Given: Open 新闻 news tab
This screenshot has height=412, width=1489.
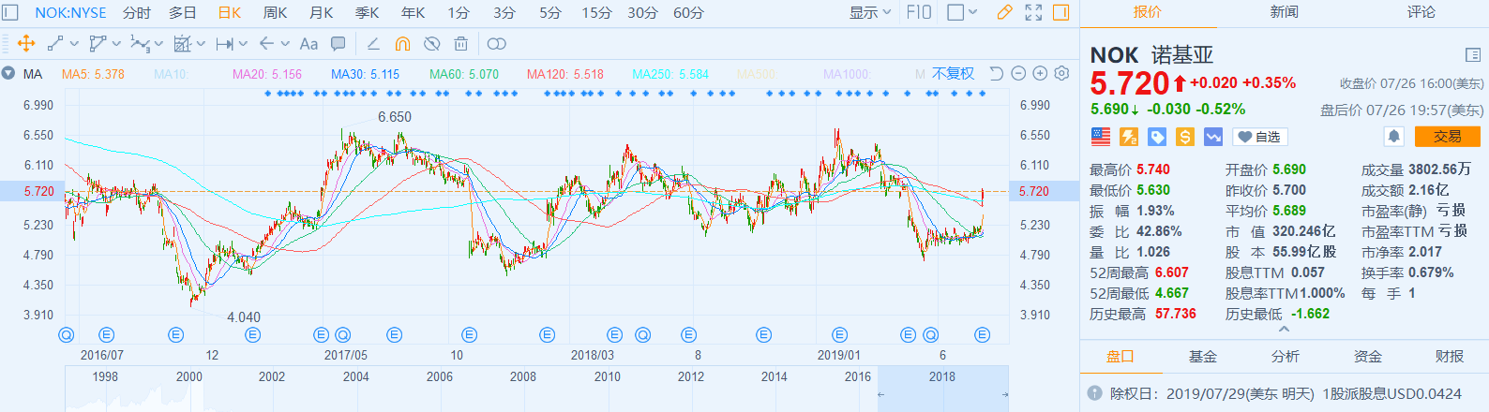Looking at the screenshot, I should click(1285, 12).
